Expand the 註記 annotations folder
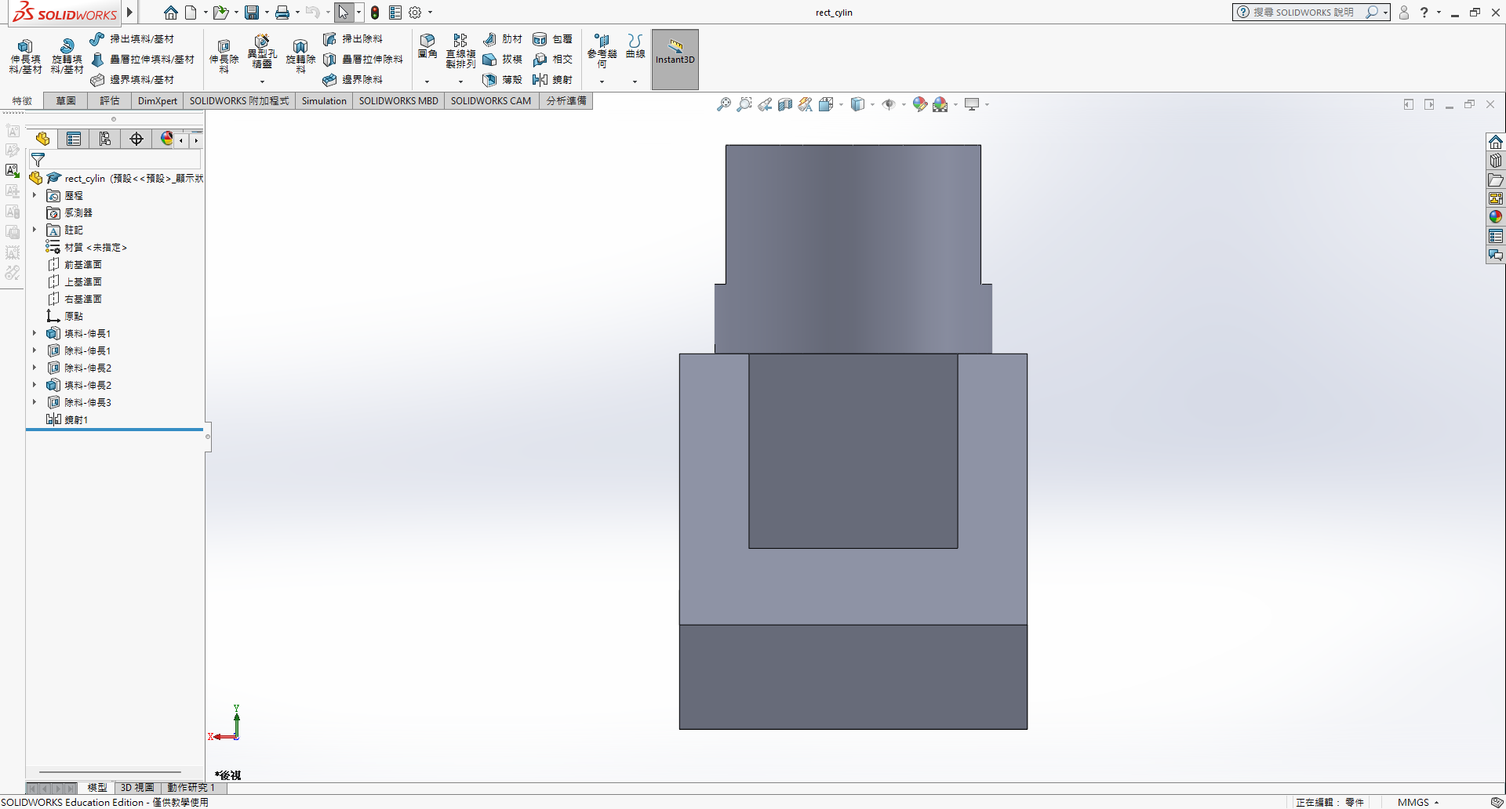Image resolution: width=1506 pixels, height=809 pixels. [35, 230]
